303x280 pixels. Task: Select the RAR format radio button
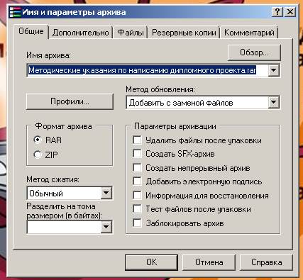38,140
